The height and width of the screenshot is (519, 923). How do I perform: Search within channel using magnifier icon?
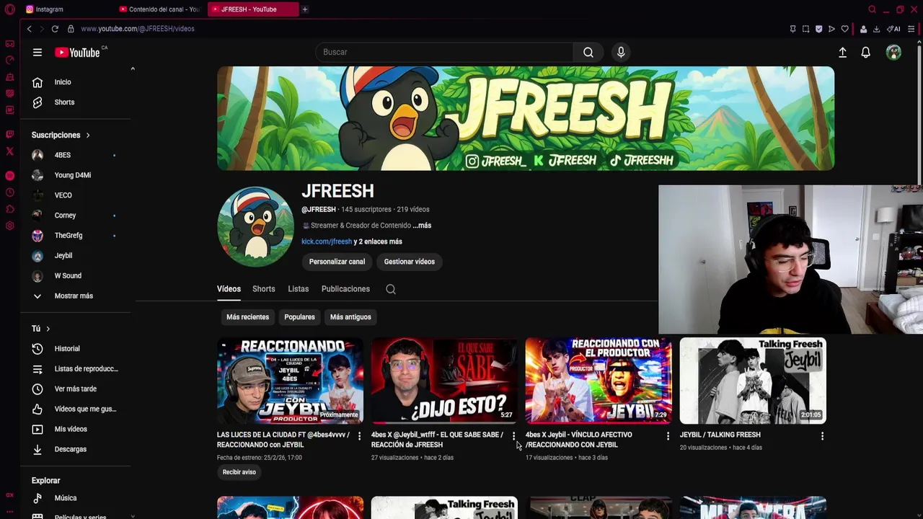tap(391, 289)
